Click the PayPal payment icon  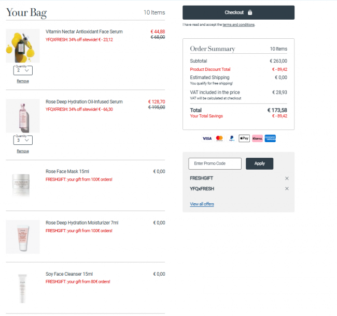pos(232,139)
